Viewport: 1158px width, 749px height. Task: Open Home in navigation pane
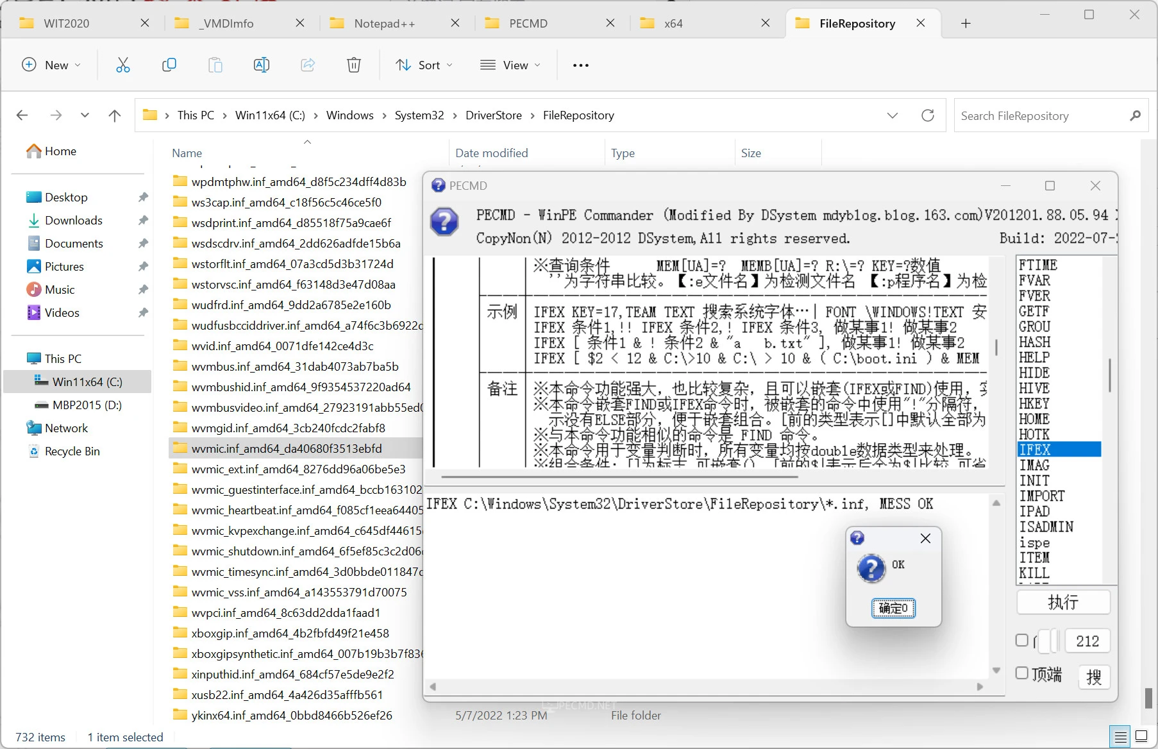[x=51, y=151]
